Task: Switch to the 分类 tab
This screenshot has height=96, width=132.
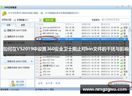Action: pyautogui.click(x=8, y=25)
